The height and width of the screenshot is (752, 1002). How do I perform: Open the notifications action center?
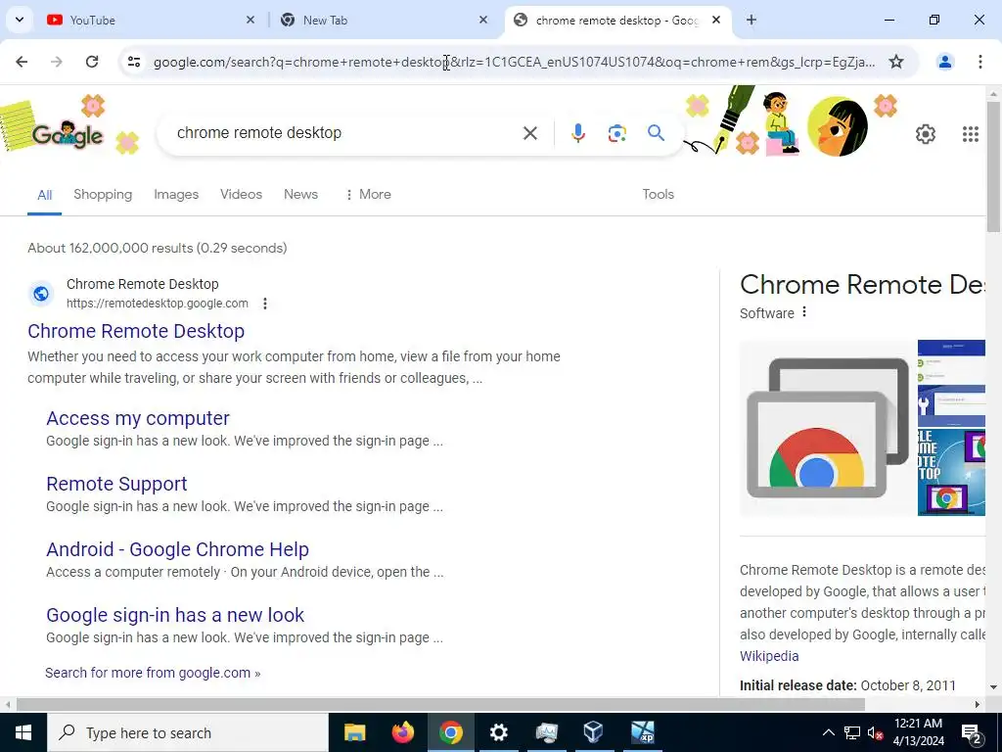click(x=972, y=732)
